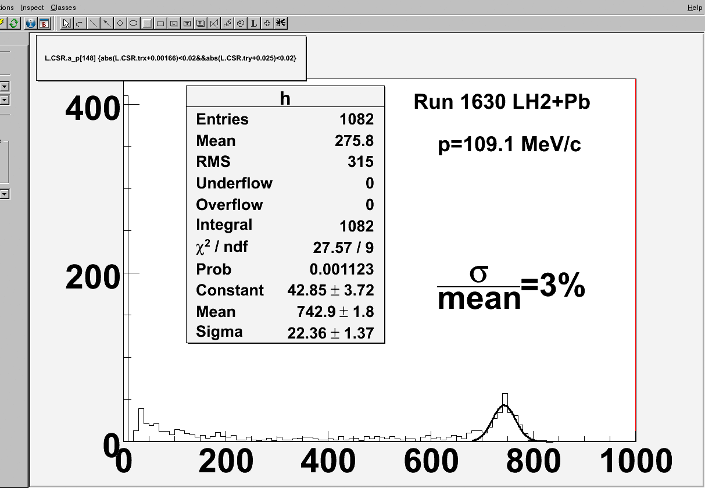Viewport: 705px width, 488px height.
Task: Click the stats box title 'h'
Action: 285,98
